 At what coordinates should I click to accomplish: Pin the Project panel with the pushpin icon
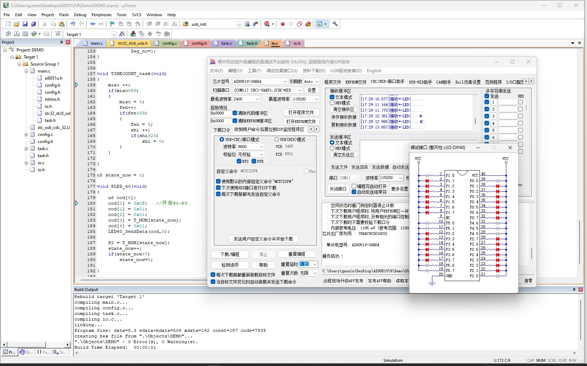[x=61, y=42]
